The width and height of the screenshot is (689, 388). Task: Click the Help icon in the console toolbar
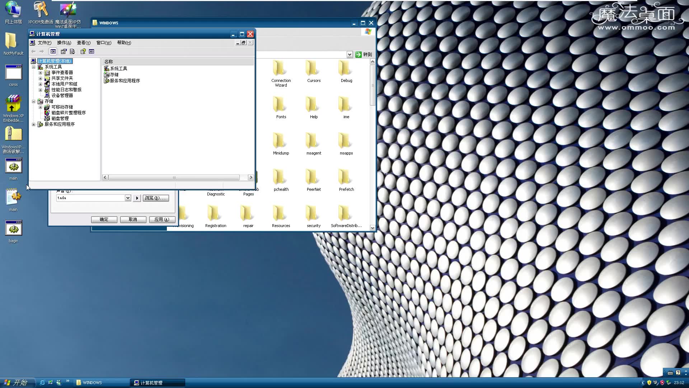tap(83, 51)
